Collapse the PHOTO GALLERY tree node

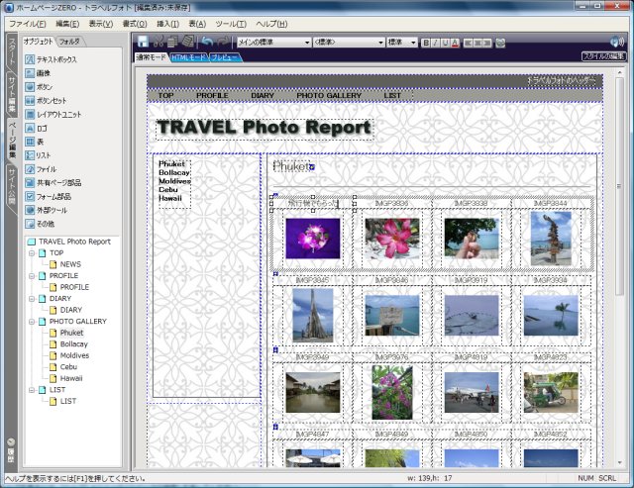click(31, 322)
